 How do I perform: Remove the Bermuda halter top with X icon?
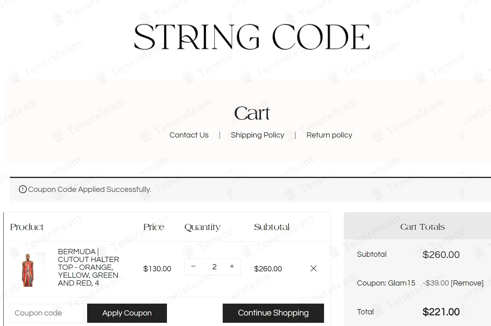[314, 268]
